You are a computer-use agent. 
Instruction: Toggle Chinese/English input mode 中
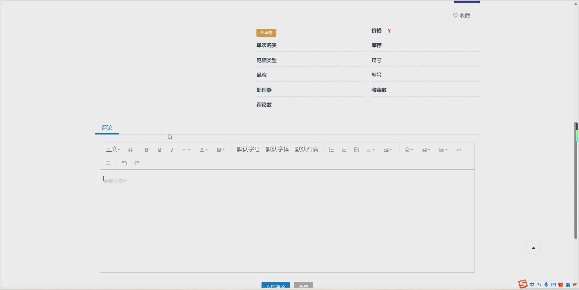coord(532,285)
